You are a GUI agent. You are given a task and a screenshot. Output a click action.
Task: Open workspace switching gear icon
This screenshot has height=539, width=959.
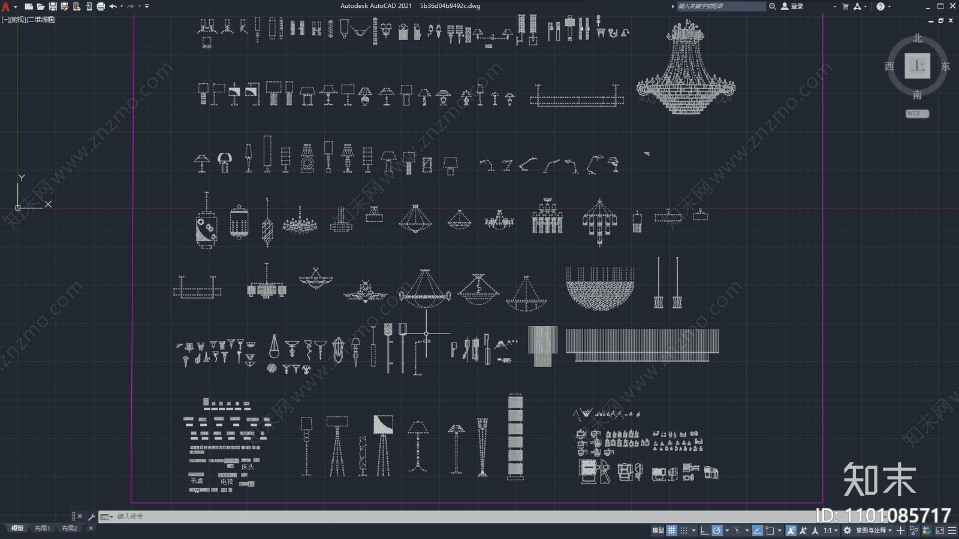pos(847,531)
